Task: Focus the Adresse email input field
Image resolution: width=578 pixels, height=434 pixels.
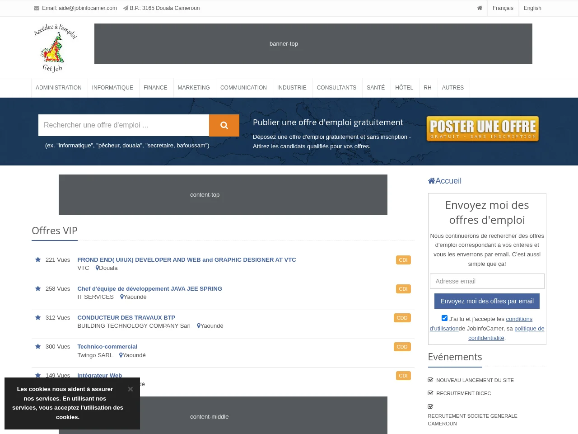Action: tap(487, 281)
